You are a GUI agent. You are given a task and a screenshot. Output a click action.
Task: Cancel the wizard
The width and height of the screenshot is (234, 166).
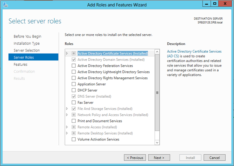click(214, 158)
